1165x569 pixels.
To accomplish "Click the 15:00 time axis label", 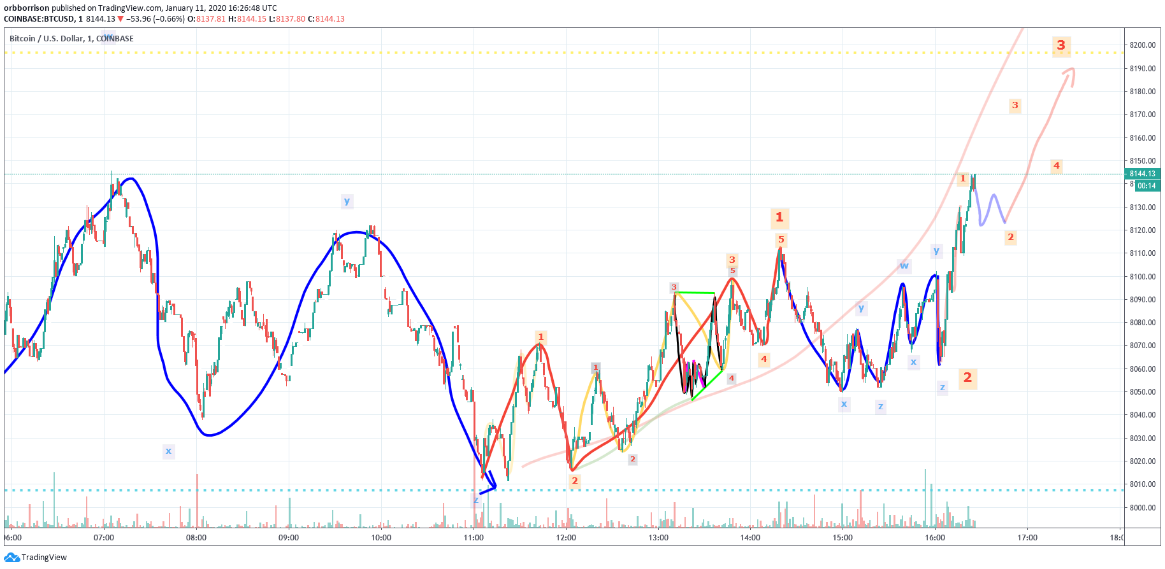I will pos(843,538).
